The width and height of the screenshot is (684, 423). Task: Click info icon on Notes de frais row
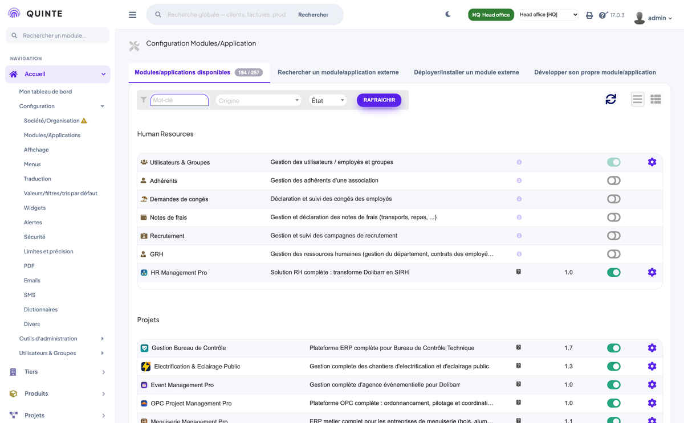tap(519, 217)
